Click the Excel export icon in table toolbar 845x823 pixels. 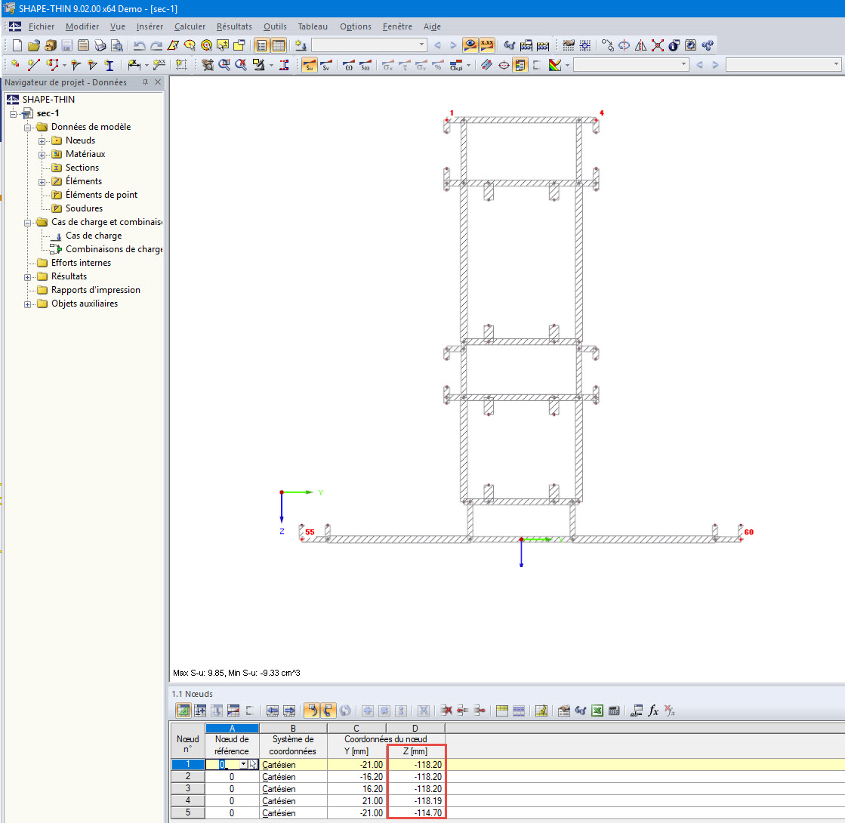pyautogui.click(x=597, y=710)
